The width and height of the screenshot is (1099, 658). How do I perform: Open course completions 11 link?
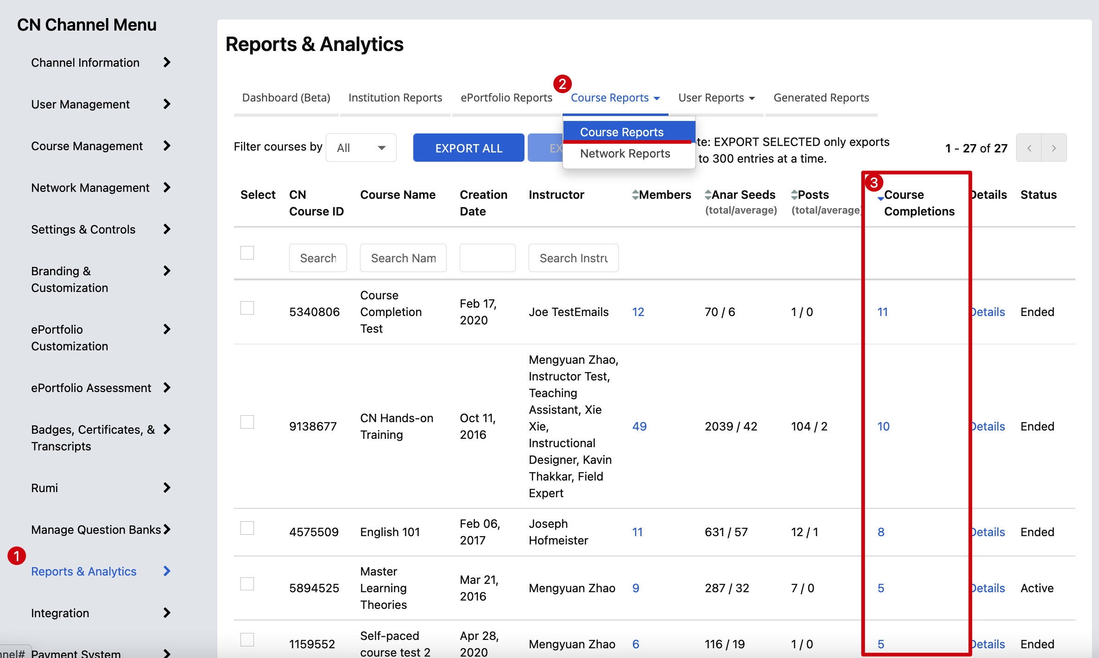point(883,312)
